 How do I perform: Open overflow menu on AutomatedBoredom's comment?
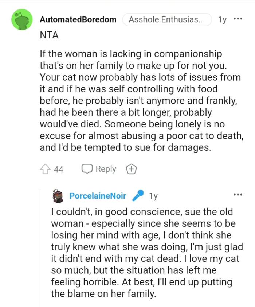239,18
